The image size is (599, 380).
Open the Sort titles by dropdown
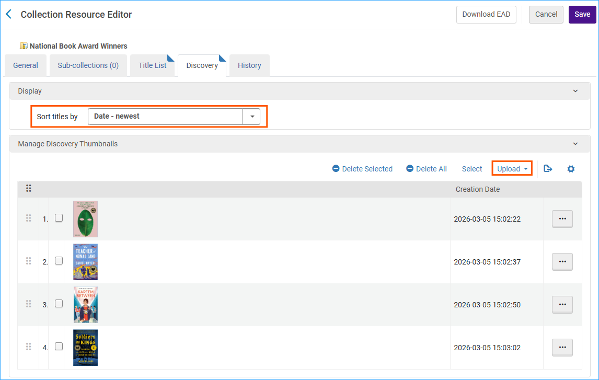coord(252,116)
